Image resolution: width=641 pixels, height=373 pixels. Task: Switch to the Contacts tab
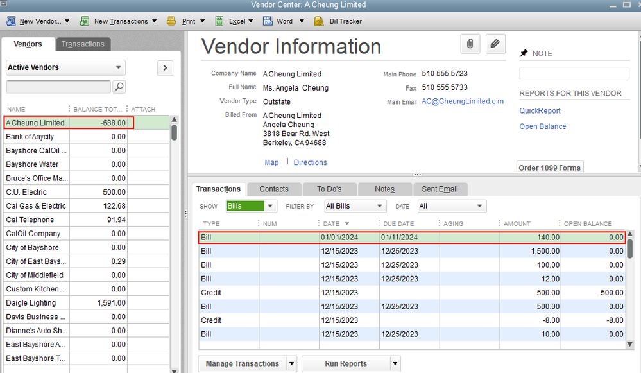(274, 189)
